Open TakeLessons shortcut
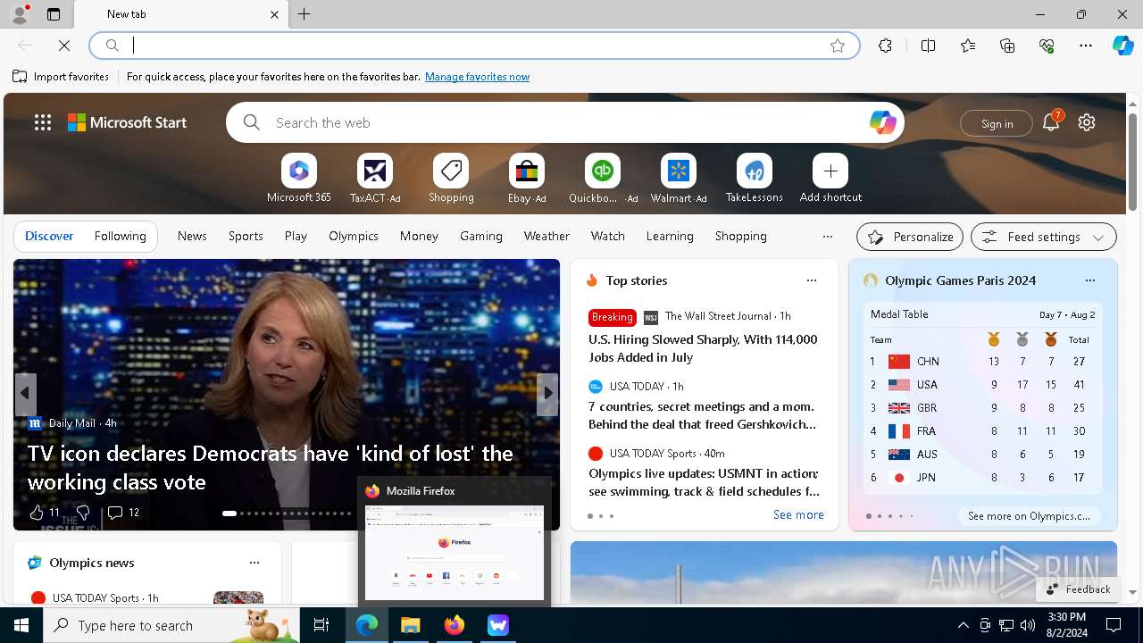 755,179
